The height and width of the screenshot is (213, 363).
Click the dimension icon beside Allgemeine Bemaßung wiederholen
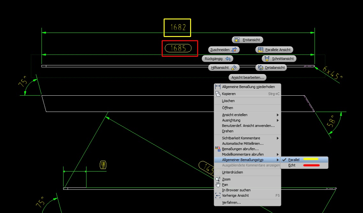tap(218, 87)
